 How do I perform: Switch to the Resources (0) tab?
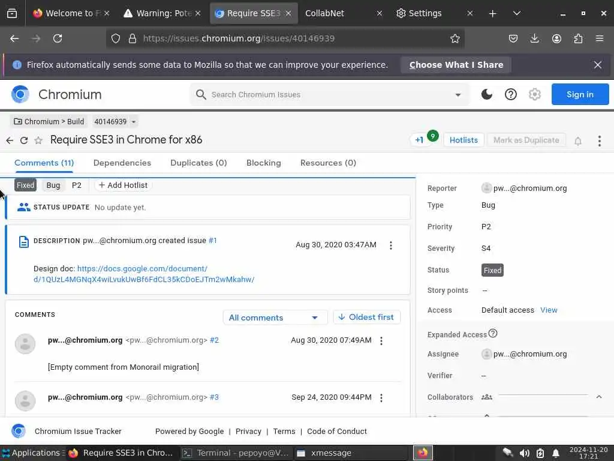pos(328,163)
